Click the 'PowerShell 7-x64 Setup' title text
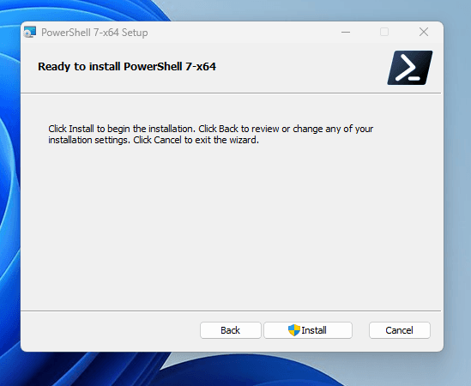The height and width of the screenshot is (386, 471). pos(94,33)
